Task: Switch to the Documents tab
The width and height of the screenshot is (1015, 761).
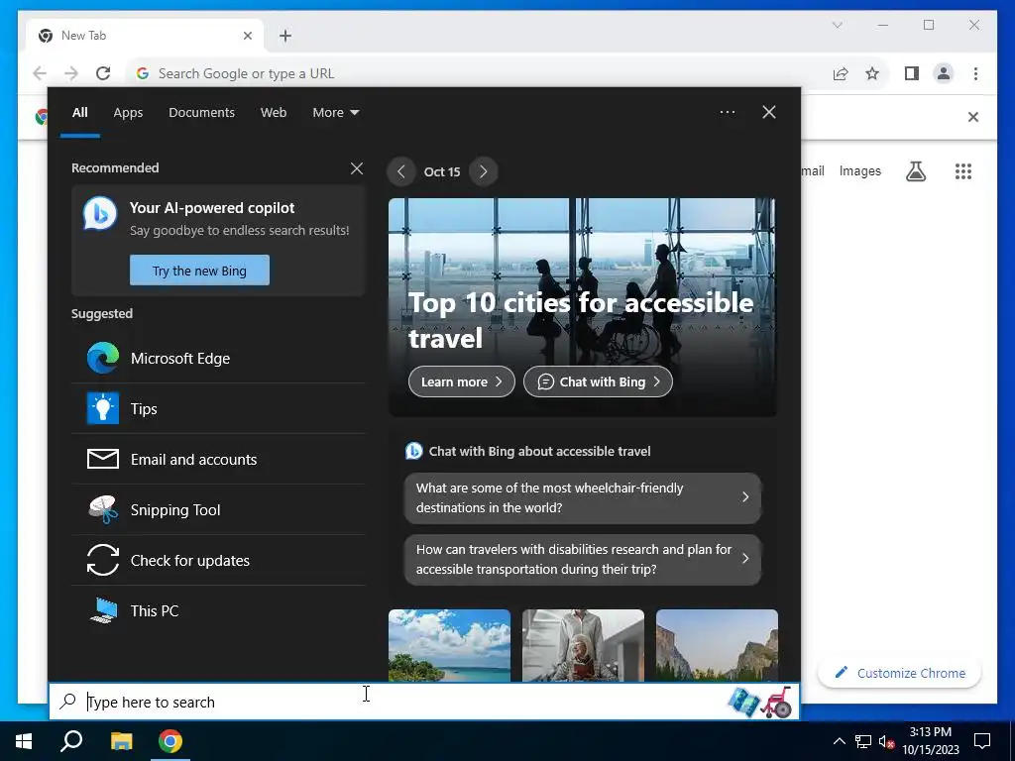Action: [201, 112]
